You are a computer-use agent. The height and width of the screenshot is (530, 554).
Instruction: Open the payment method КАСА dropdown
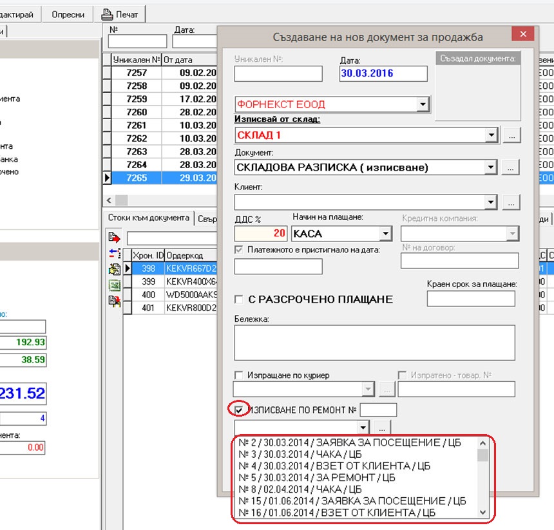[385, 233]
